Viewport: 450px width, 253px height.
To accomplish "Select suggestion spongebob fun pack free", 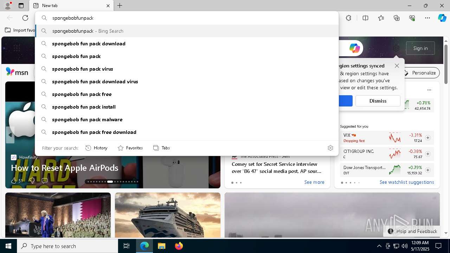I will click(187, 94).
